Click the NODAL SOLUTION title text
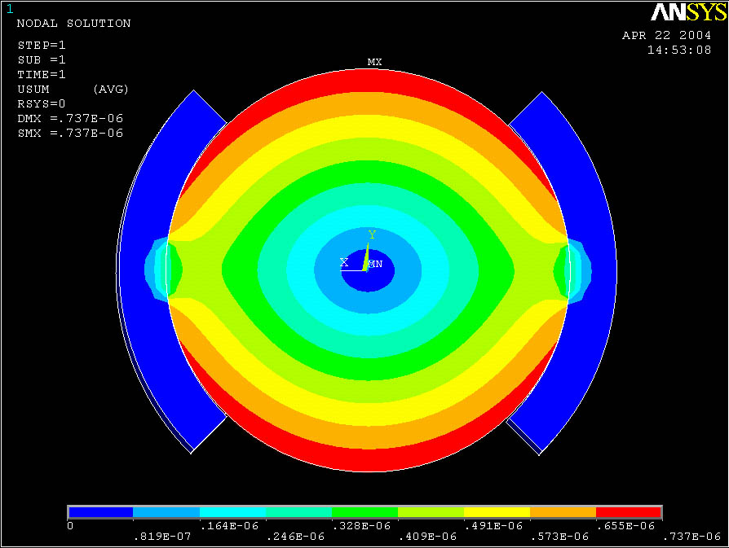729x548 pixels. (74, 24)
